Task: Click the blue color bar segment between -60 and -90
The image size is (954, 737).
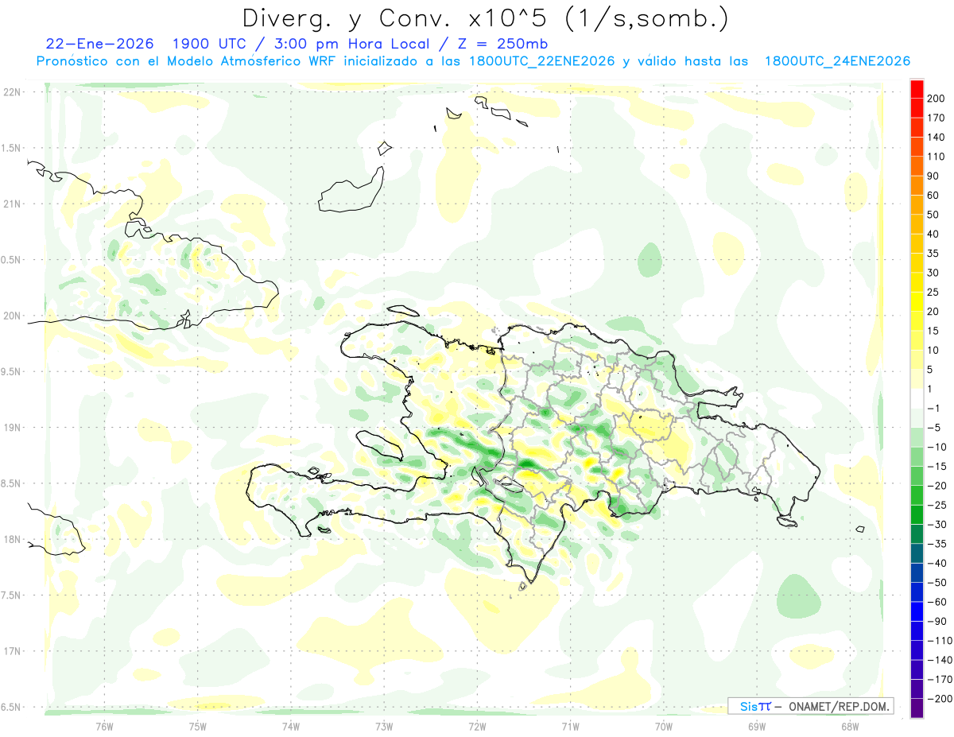Action: pyautogui.click(x=917, y=612)
